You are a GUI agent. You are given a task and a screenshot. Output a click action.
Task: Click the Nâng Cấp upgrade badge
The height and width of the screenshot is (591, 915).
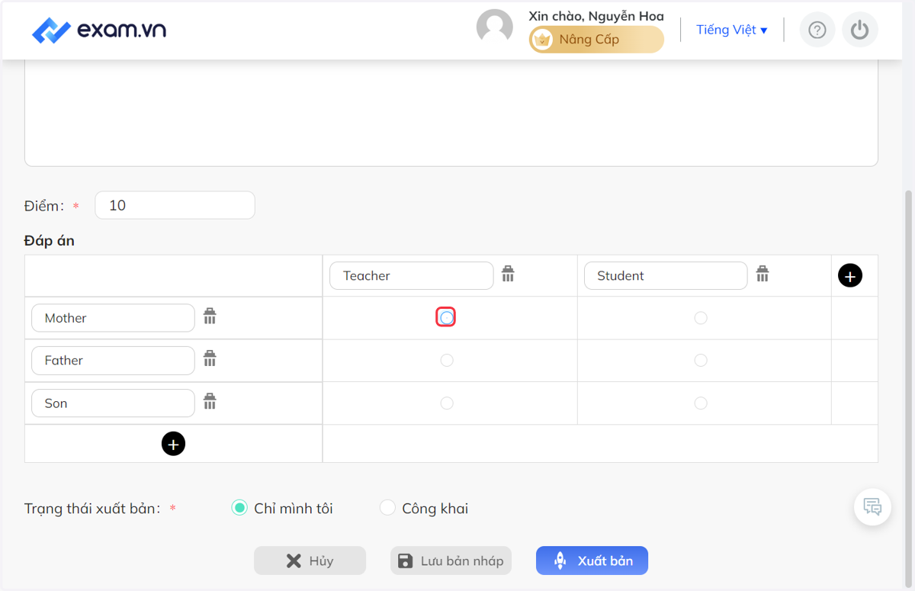click(x=596, y=40)
